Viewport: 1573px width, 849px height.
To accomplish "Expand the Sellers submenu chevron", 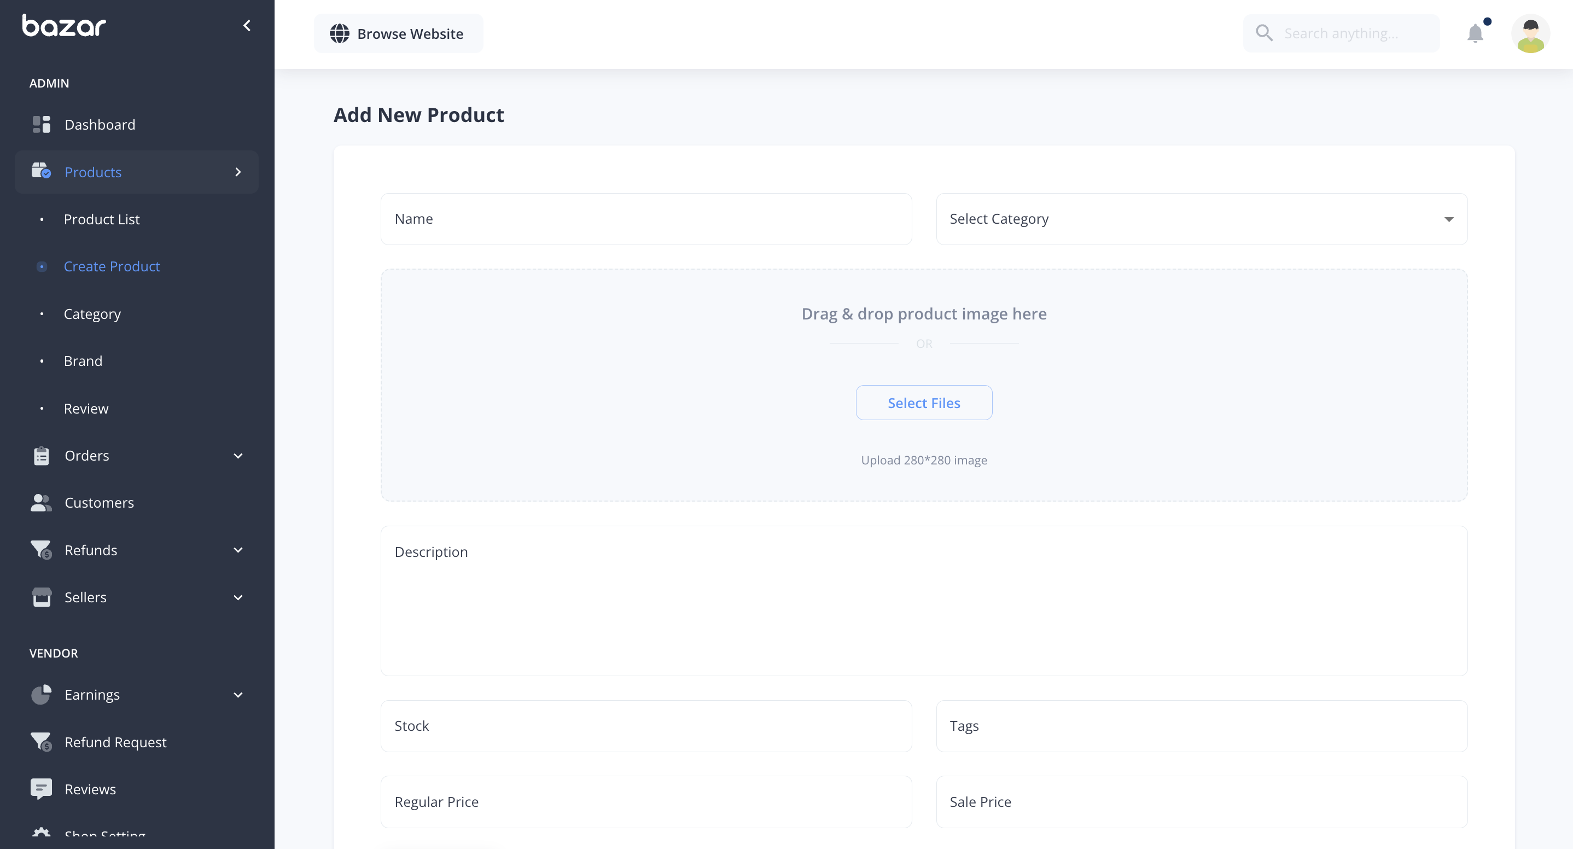I will coord(238,597).
